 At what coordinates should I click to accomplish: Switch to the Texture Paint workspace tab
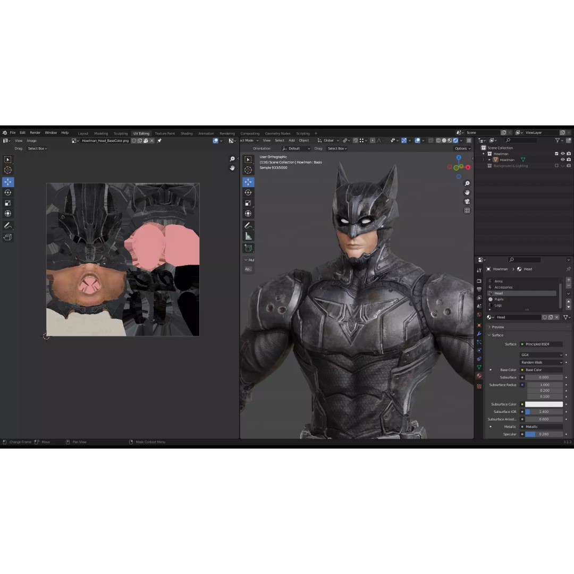[165, 133]
